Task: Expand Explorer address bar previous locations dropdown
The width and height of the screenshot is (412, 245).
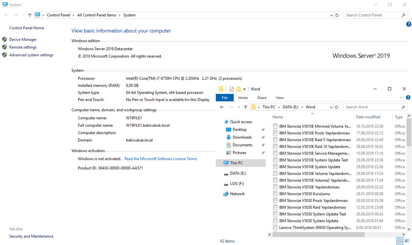Action: [331, 107]
